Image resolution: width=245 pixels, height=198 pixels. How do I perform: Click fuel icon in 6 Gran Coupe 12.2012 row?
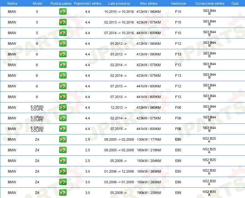pyautogui.click(x=63, y=107)
